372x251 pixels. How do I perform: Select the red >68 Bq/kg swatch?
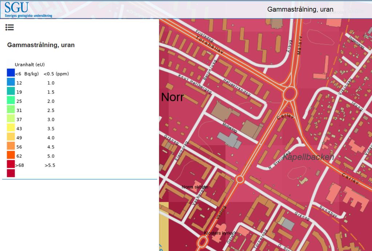(11, 164)
